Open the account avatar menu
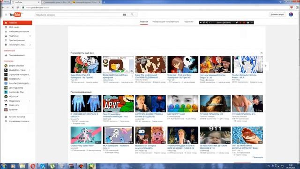300x169 pixels. pyautogui.click(x=291, y=15)
